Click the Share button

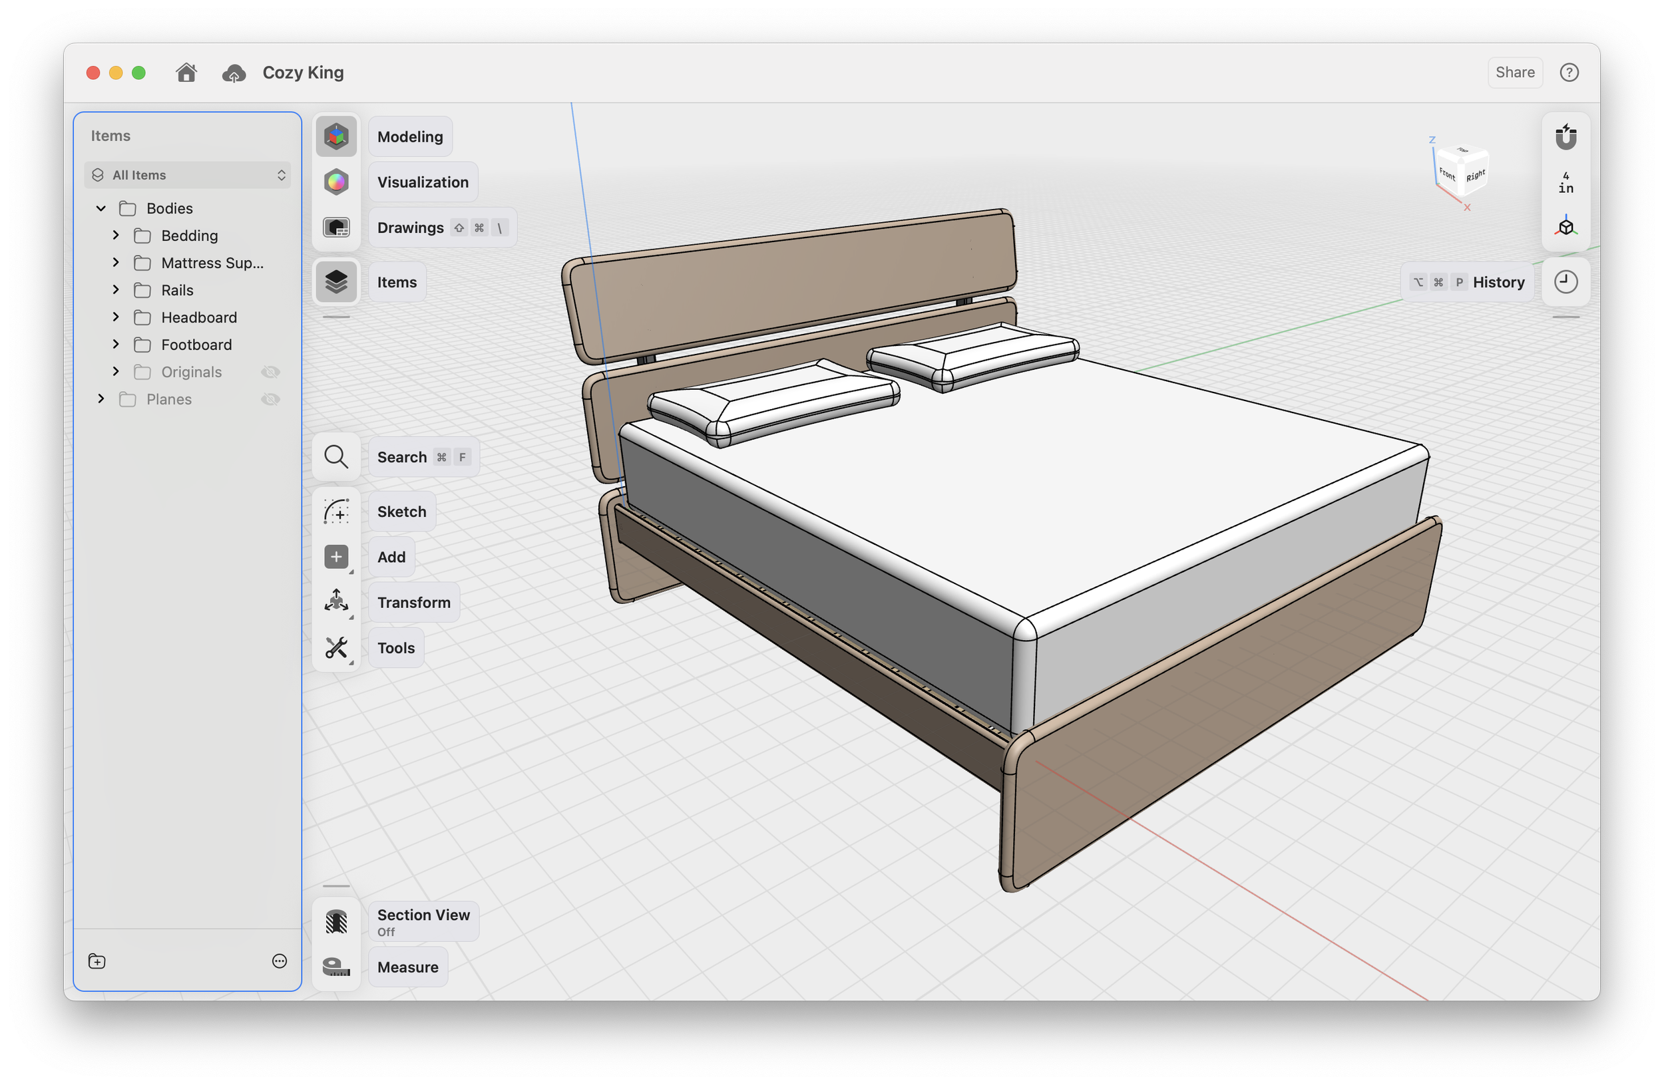click(x=1514, y=73)
